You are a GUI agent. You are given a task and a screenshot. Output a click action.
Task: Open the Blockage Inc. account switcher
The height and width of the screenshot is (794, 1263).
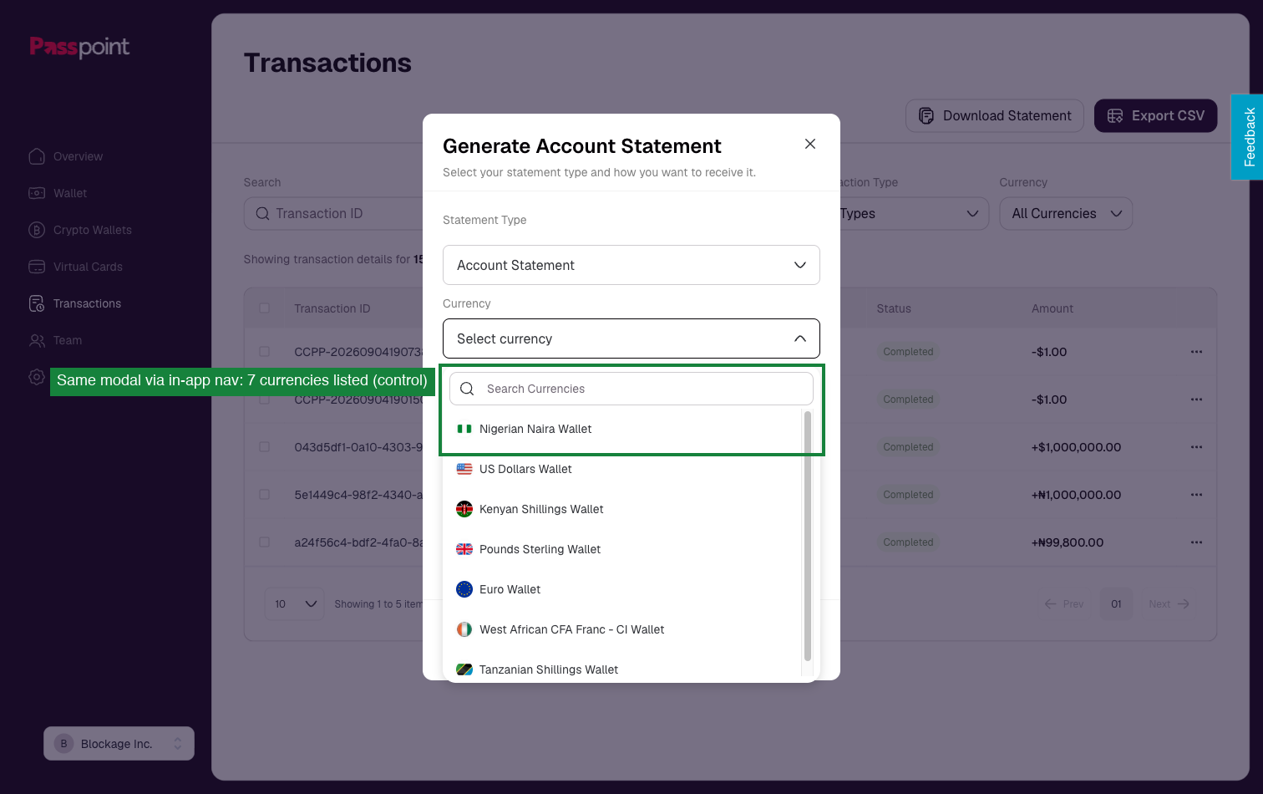(119, 743)
